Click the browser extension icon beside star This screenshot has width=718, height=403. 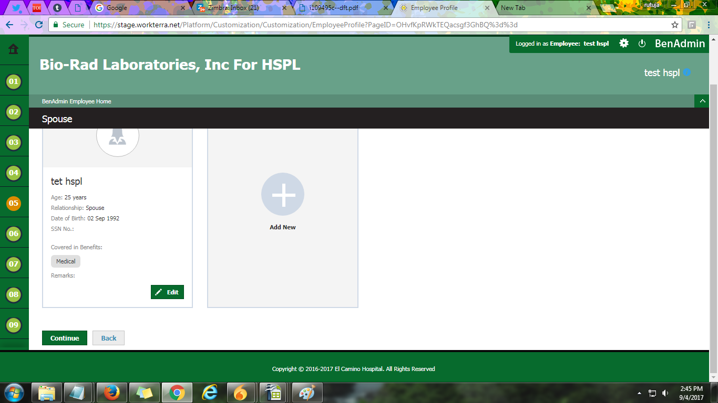692,25
